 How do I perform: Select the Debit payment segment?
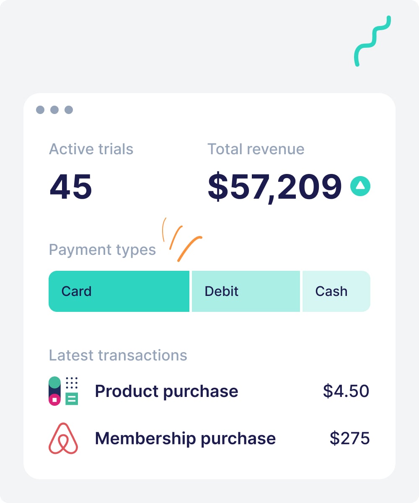pyautogui.click(x=246, y=291)
